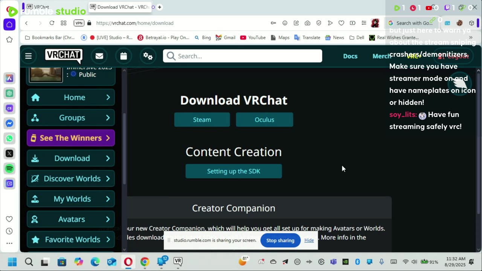
Task: Open Spotify in Opera sidebar
Action: coord(9,169)
